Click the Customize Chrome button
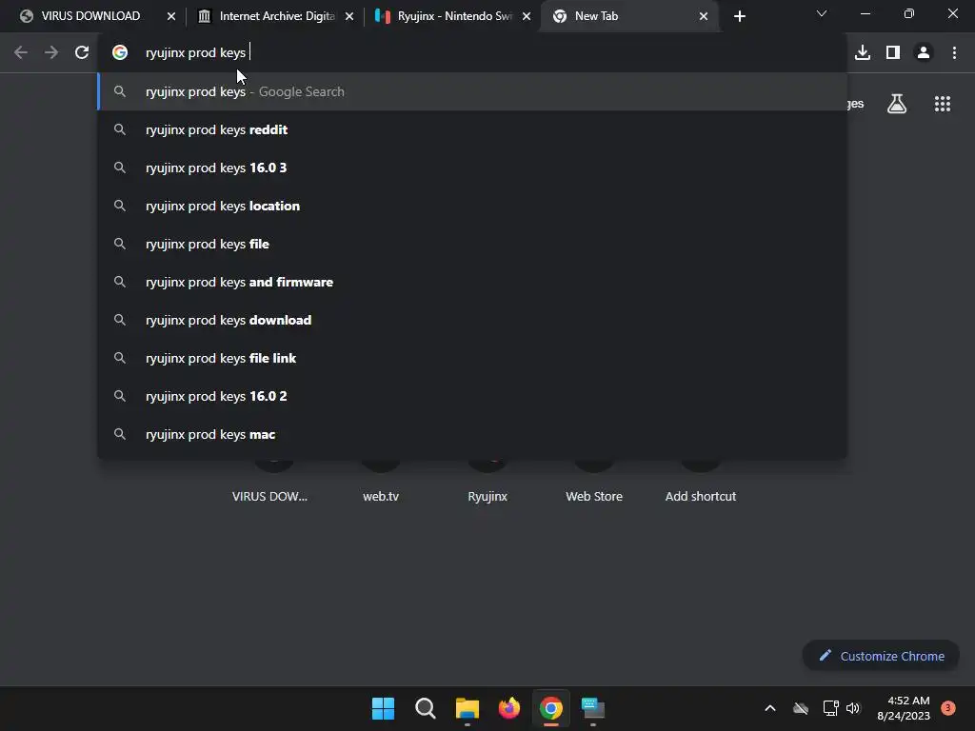The width and height of the screenshot is (975, 731). (x=881, y=656)
